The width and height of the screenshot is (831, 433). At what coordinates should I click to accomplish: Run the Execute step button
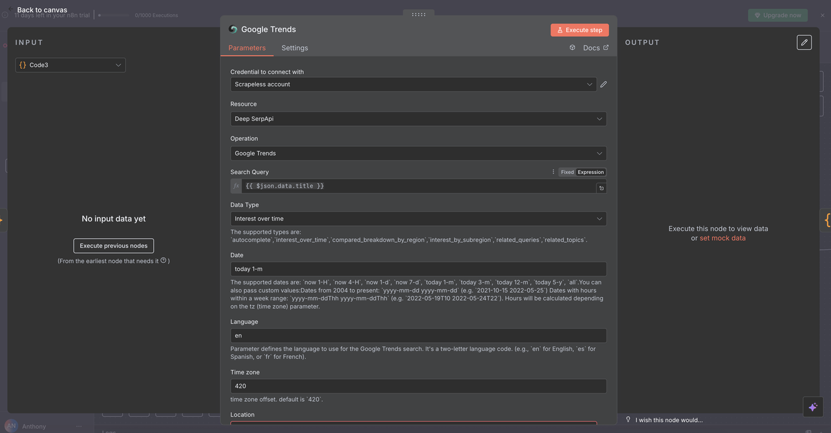coord(580,30)
